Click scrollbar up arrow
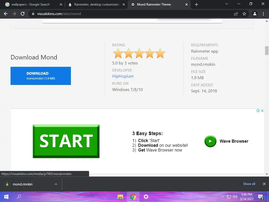This screenshot has height=202, width=269. tap(267, 21)
